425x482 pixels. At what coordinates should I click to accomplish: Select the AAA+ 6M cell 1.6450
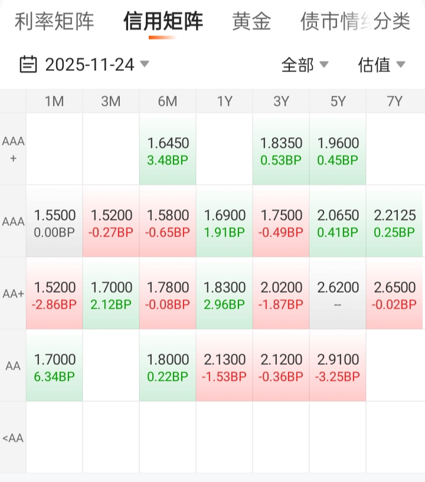[x=168, y=150]
